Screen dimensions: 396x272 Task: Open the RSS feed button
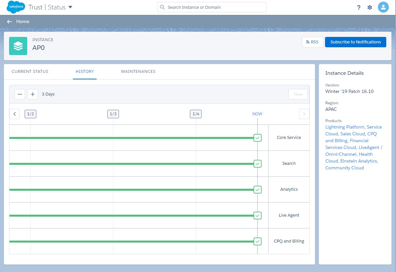click(313, 42)
